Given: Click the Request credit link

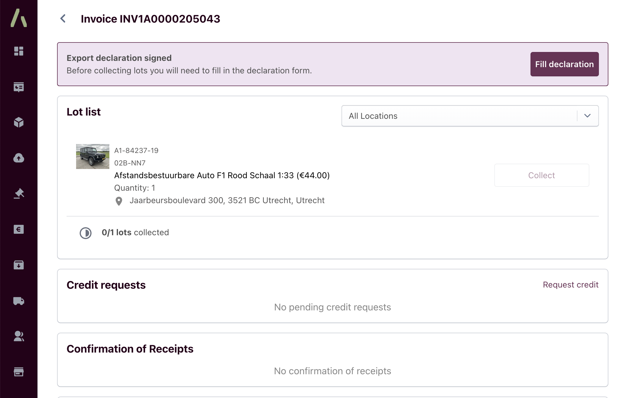Looking at the screenshot, I should (570, 285).
